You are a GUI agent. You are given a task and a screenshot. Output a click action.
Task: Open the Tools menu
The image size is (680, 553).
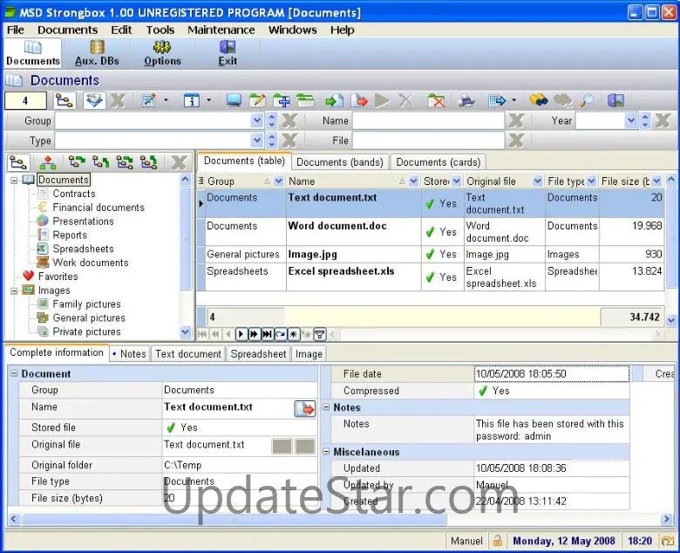tap(160, 30)
